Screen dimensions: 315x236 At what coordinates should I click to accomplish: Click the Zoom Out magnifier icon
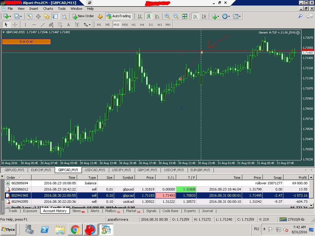(x=176, y=16)
